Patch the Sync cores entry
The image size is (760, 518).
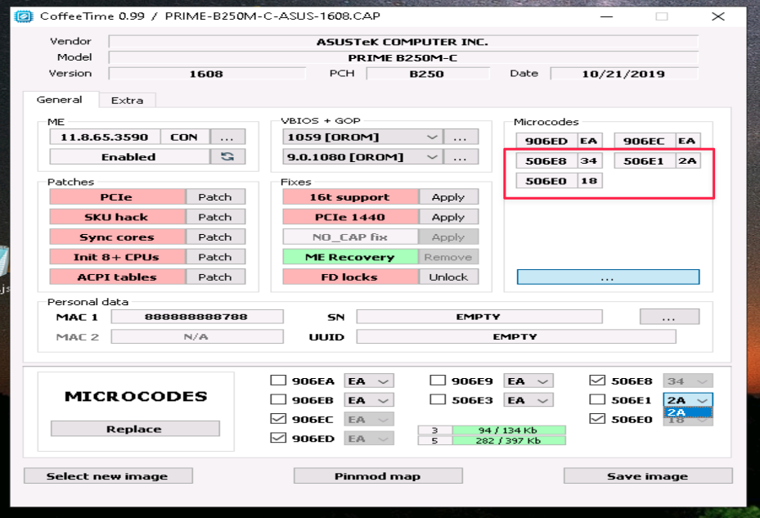215,236
